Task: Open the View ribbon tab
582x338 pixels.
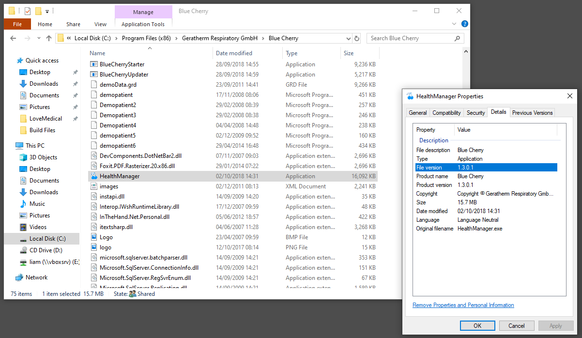Action: pyautogui.click(x=101, y=24)
